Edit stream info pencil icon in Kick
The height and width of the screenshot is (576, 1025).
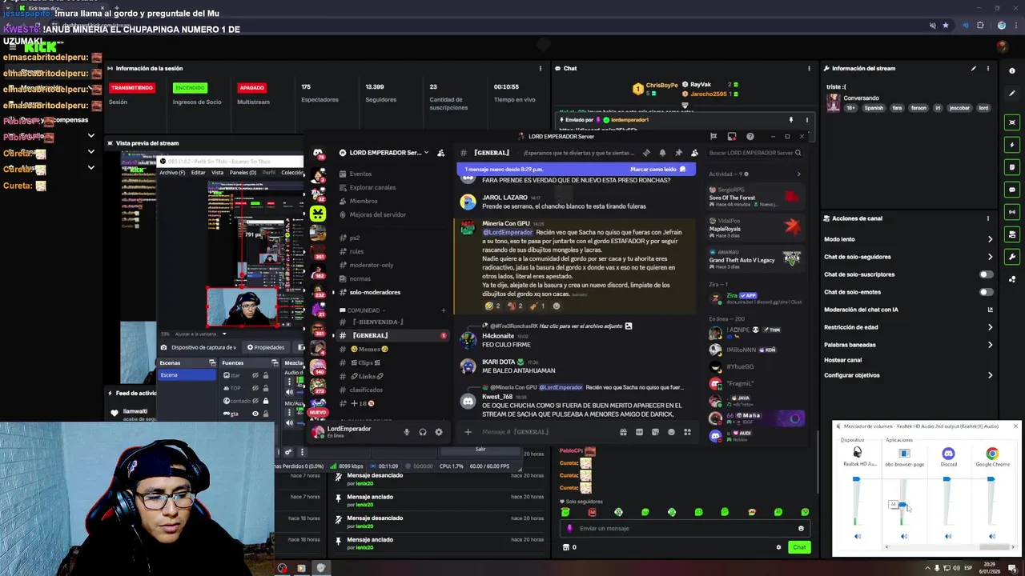[x=974, y=69]
